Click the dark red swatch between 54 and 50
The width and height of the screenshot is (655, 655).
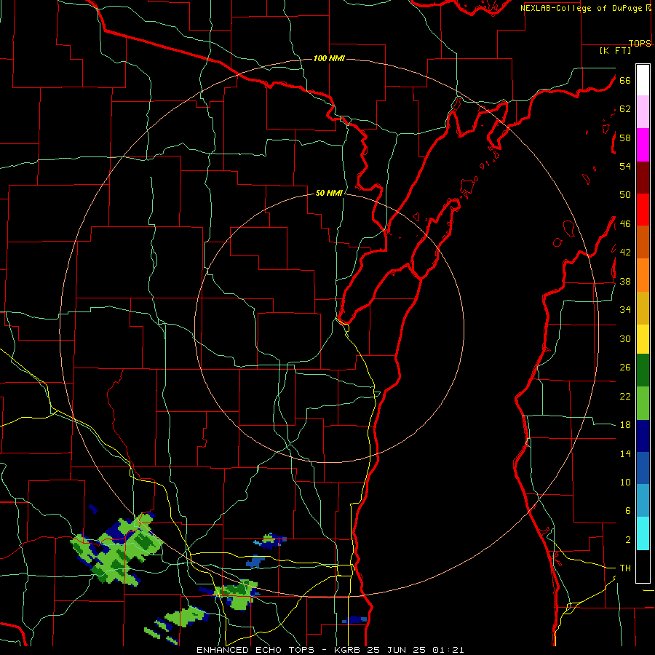[x=643, y=178]
